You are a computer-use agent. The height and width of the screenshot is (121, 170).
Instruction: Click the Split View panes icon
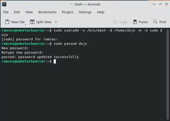[32, 22]
